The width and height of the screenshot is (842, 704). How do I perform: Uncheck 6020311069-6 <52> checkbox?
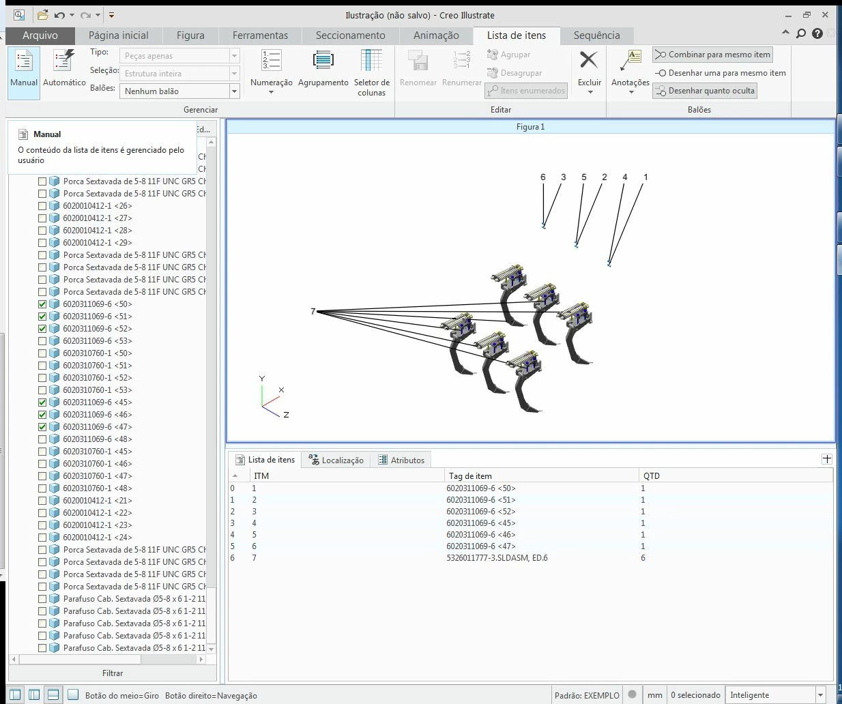point(42,329)
